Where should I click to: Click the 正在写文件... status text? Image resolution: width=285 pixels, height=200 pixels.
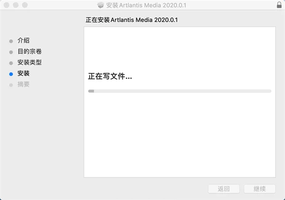(110, 76)
